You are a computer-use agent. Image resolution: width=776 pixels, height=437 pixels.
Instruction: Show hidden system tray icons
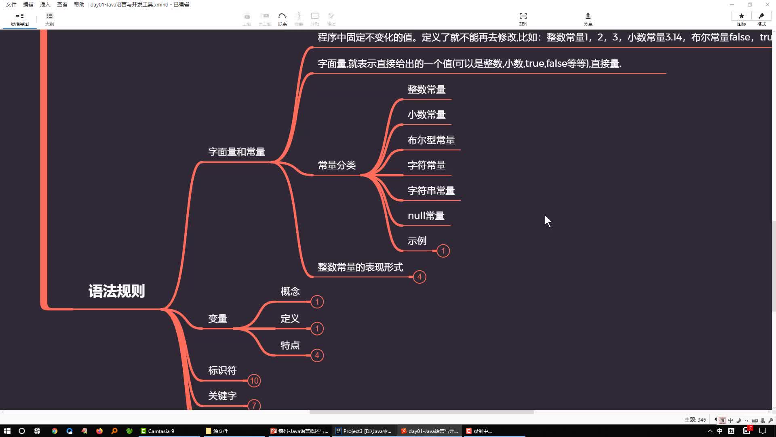click(x=710, y=431)
